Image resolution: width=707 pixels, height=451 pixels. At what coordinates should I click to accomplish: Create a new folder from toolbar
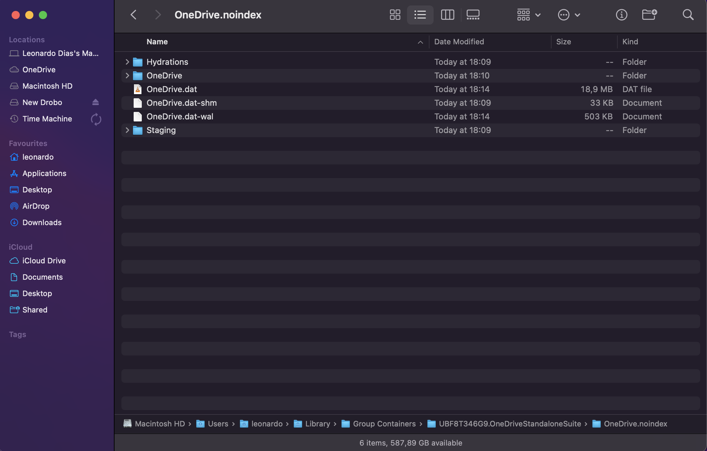tap(649, 15)
